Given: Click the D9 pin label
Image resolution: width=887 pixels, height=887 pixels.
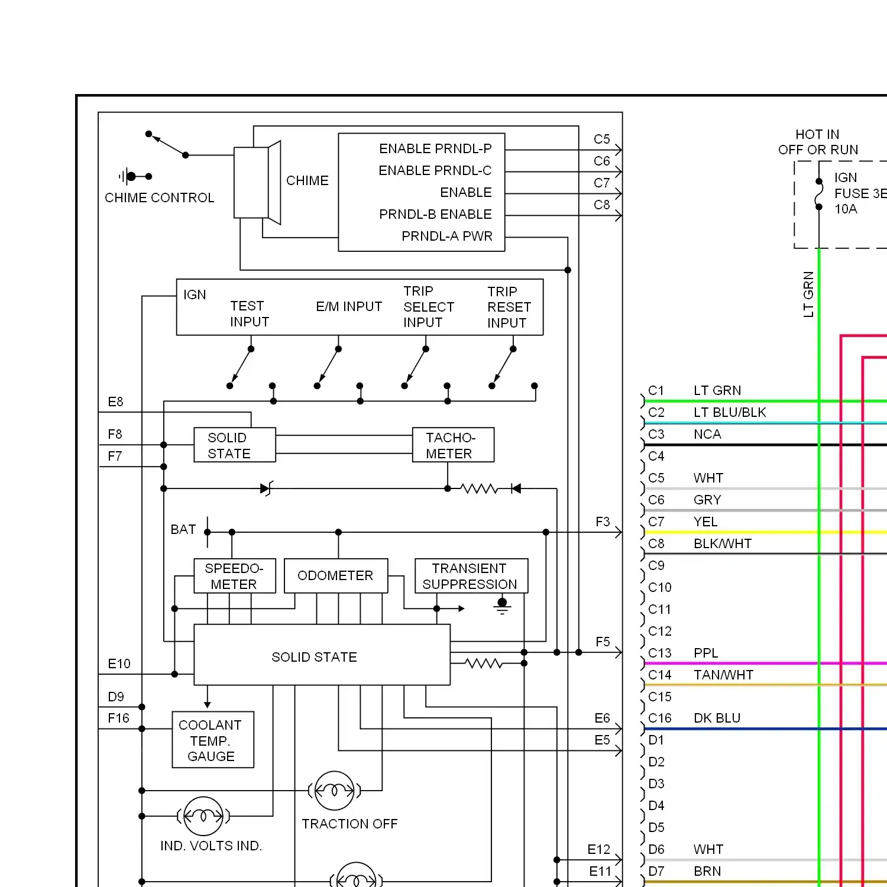Looking at the screenshot, I should pos(116,697).
